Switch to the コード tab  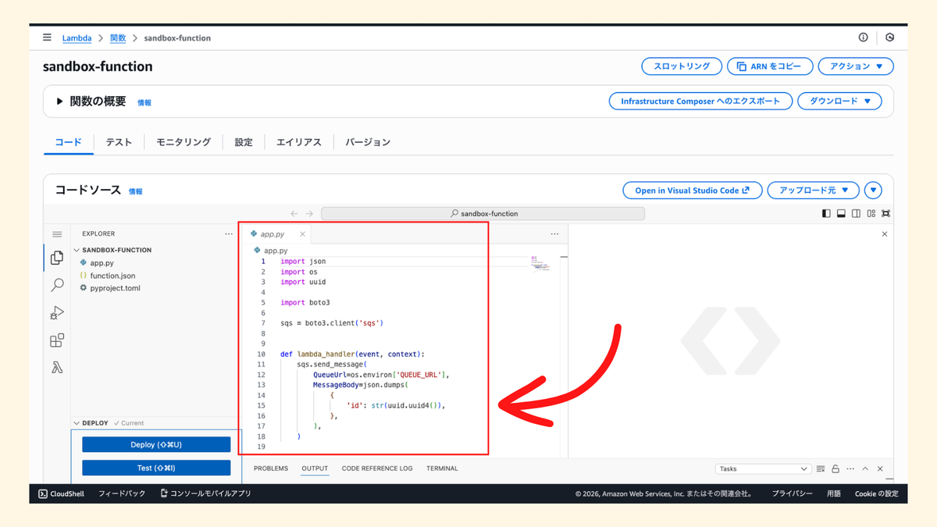point(68,142)
